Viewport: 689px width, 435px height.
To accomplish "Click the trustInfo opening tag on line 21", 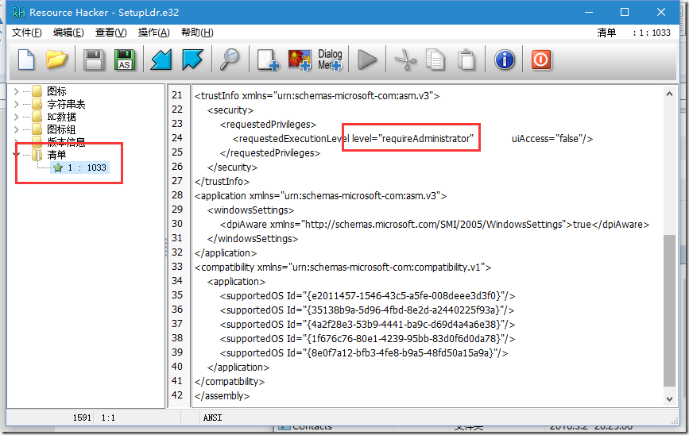I will click(x=317, y=96).
